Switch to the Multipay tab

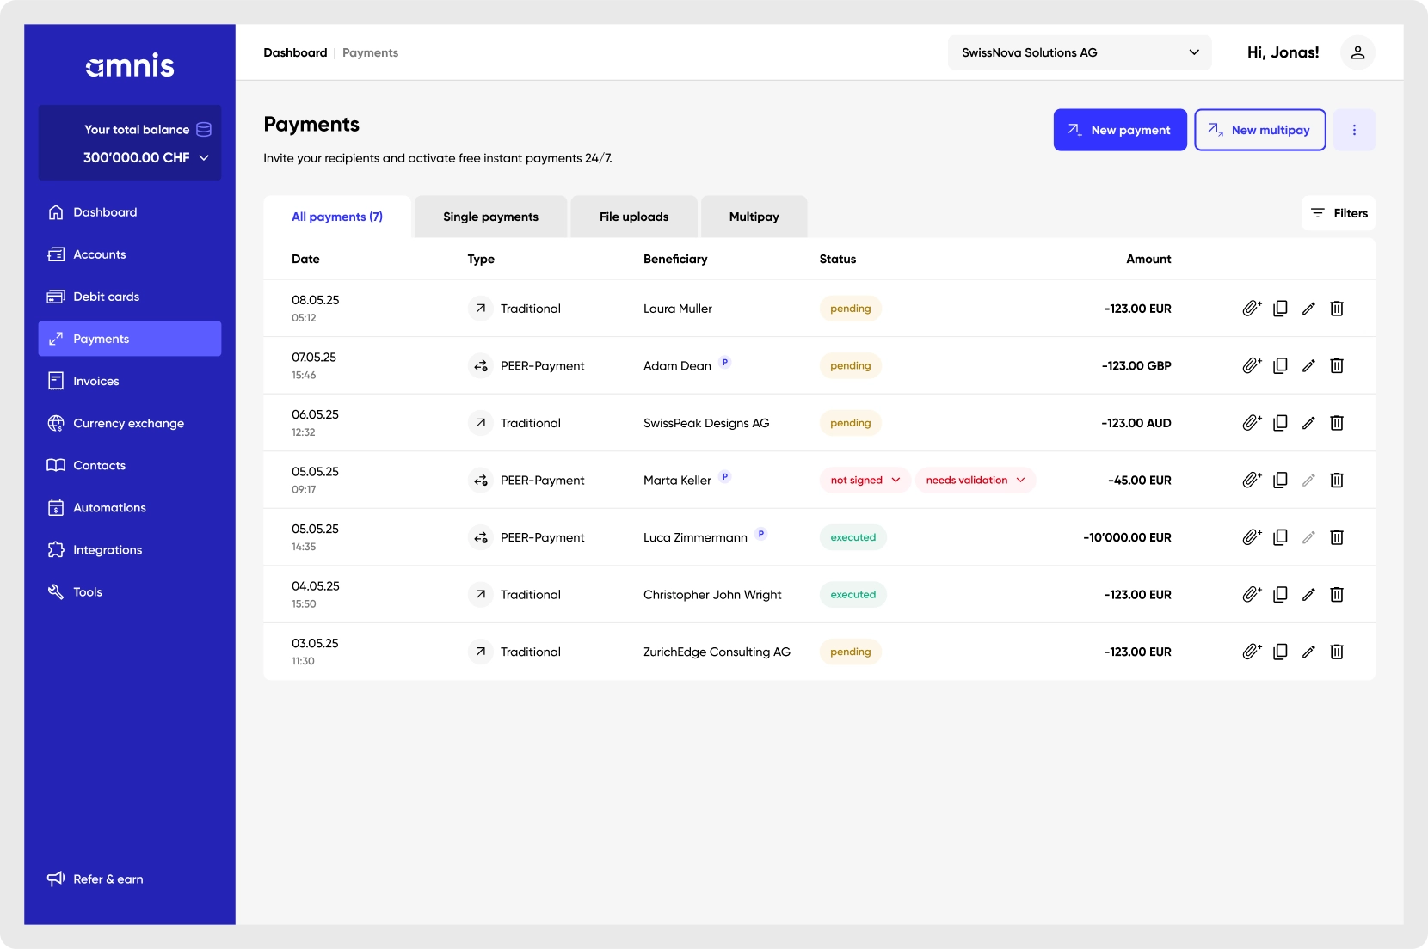(x=754, y=217)
